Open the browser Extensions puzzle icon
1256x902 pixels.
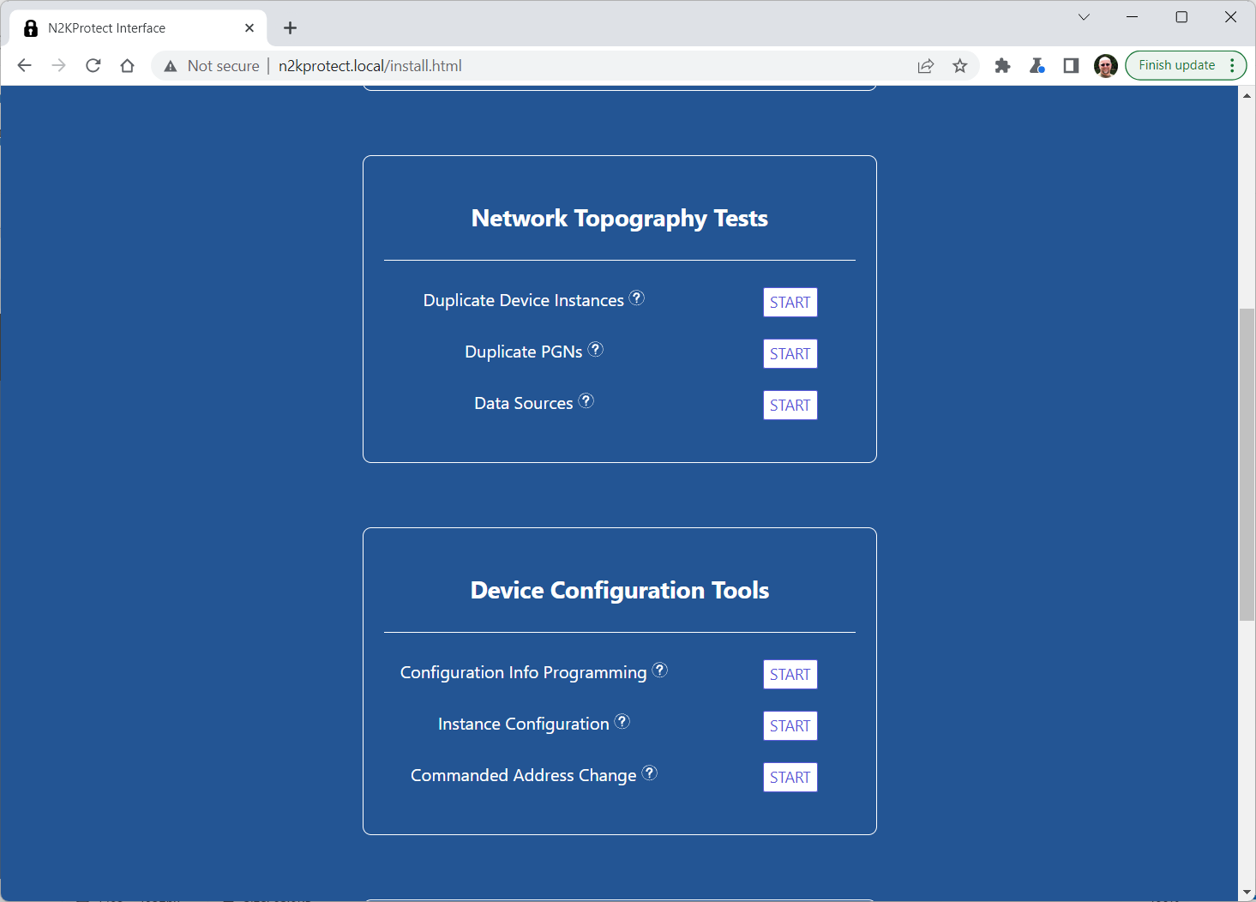pos(1002,66)
